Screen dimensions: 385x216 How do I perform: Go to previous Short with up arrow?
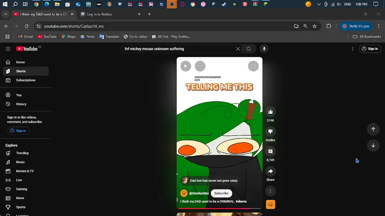(373, 129)
